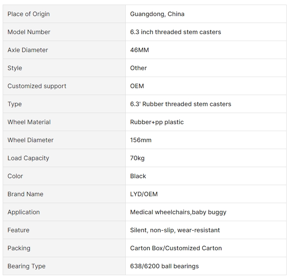Select the 6.3 inch threaded stem casters value
Image resolution: width=292 pixels, height=279 pixels.
pos(176,32)
